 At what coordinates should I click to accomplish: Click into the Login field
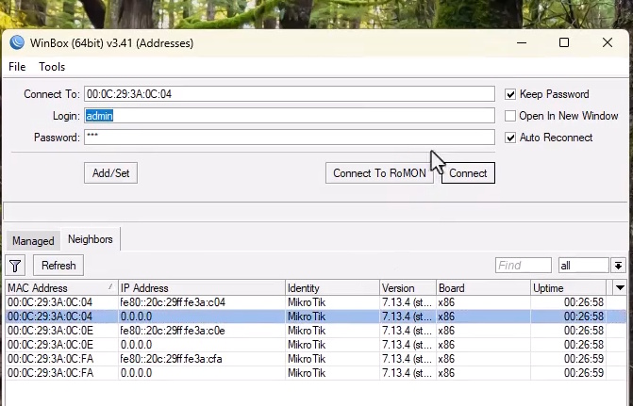[290, 116]
